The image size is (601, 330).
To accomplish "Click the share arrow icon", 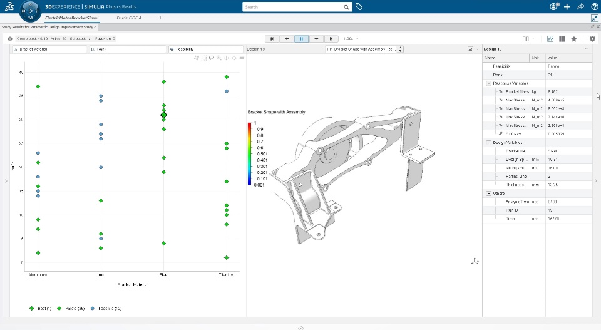I will [x=581, y=6].
